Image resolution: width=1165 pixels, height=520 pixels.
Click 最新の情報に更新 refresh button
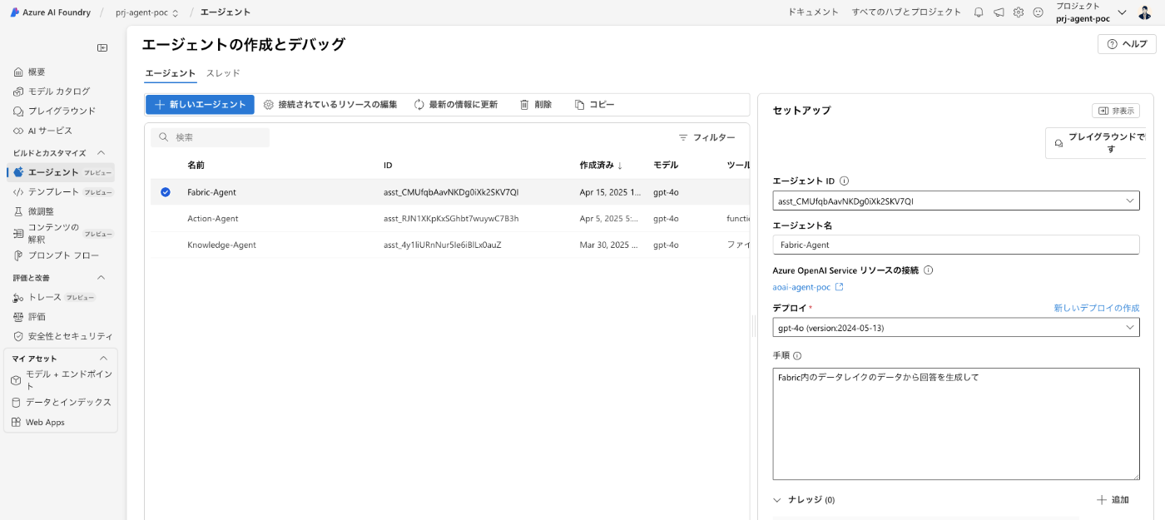pyautogui.click(x=456, y=105)
